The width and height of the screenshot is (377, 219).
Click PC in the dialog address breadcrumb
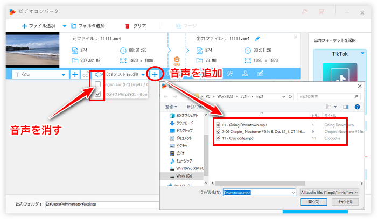coord(208,96)
